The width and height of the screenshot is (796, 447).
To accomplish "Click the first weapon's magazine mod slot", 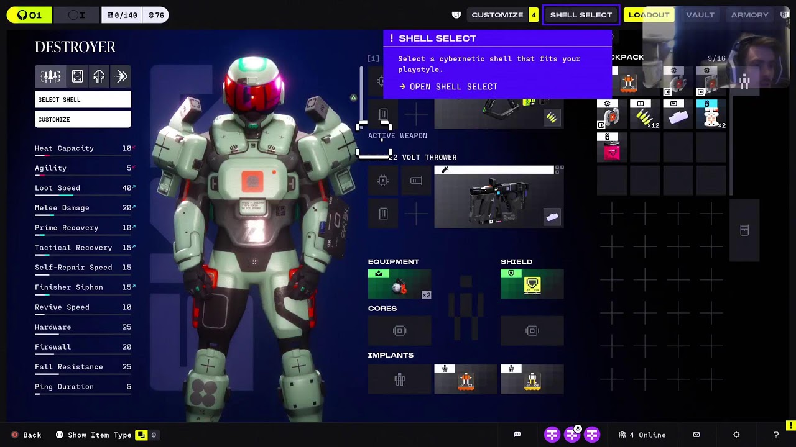I will pyautogui.click(x=383, y=114).
